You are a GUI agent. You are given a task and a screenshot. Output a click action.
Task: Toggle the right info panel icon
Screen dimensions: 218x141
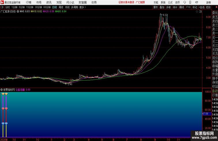[200, 12]
